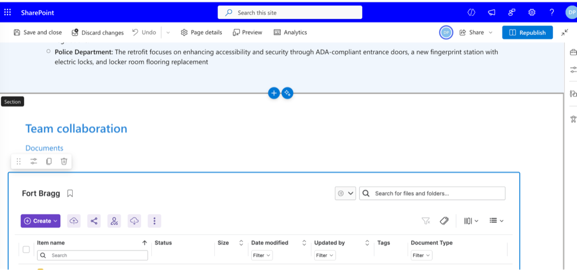Click the Item name Search field
Screen dimensions: 577x270
tap(92, 256)
